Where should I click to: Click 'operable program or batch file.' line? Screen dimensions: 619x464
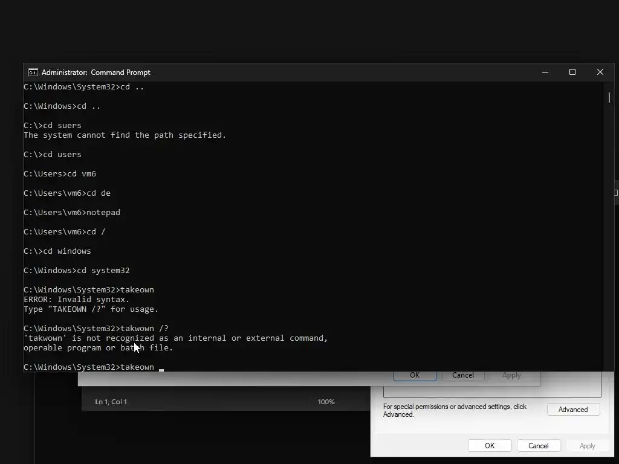(99, 347)
